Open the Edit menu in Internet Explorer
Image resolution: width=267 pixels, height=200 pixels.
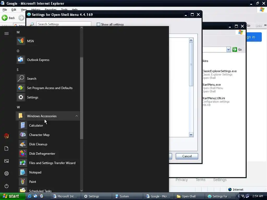(14, 10)
